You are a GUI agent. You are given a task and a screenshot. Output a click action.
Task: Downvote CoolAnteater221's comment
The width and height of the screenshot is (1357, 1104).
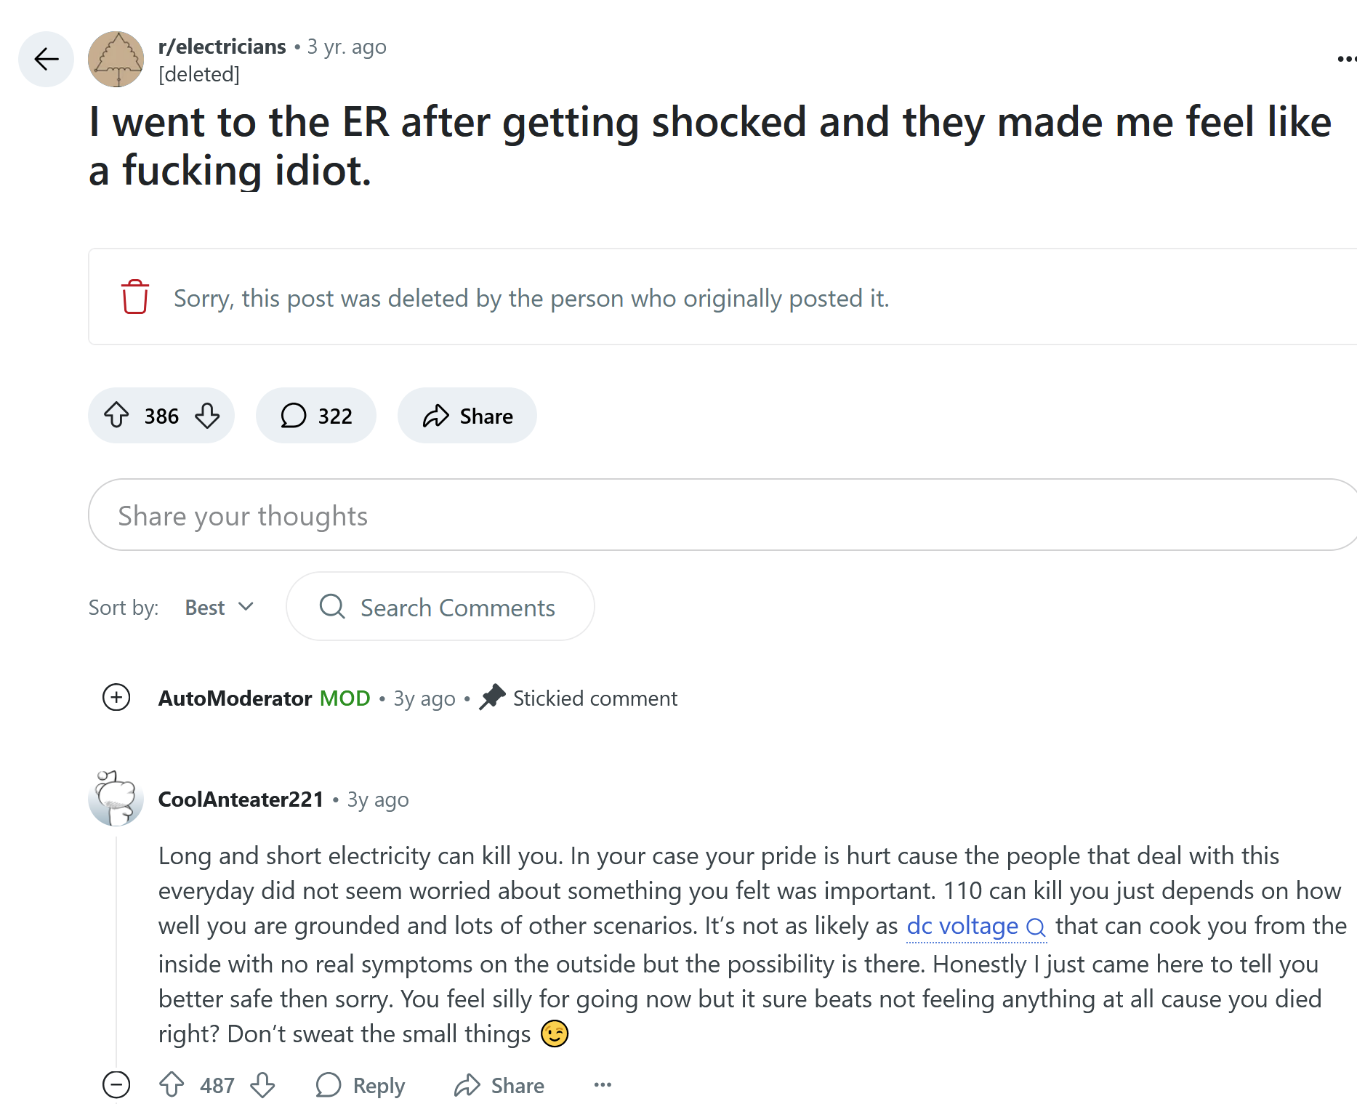point(262,1084)
